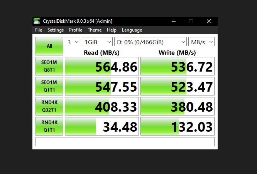
Task: Open the MB/s unit dropdown
Action: [x=201, y=42]
